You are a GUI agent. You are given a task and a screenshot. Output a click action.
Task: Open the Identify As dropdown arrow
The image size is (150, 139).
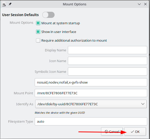click(x=143, y=104)
